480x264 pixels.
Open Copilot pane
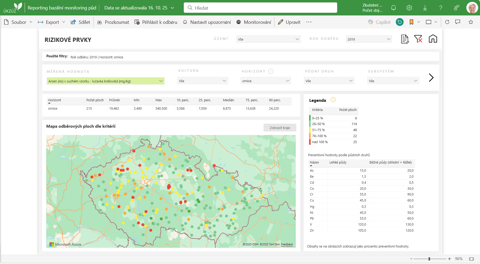[379, 22]
